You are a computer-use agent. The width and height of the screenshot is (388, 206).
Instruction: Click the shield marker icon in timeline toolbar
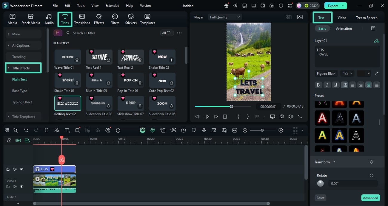coord(194,130)
